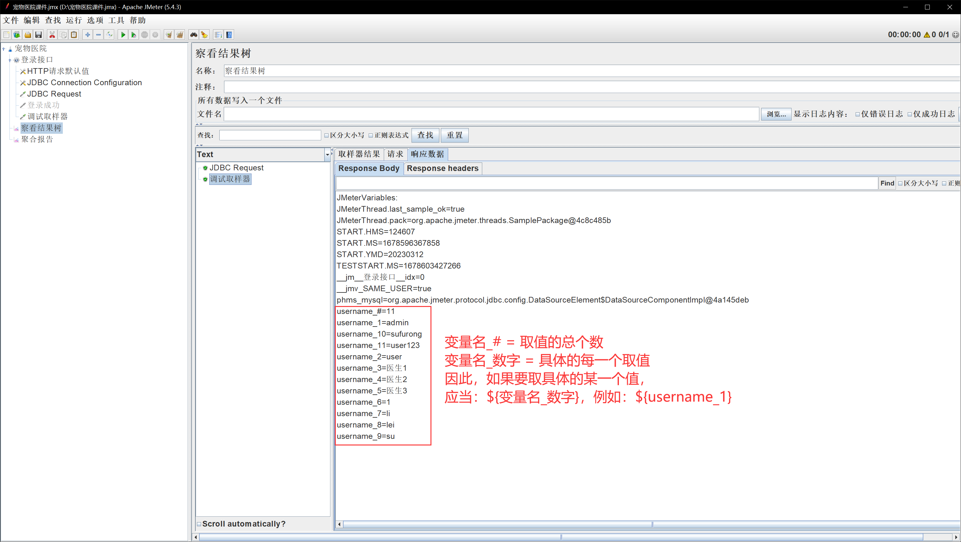Check the 仅错误日志 checkbox

coord(857,114)
